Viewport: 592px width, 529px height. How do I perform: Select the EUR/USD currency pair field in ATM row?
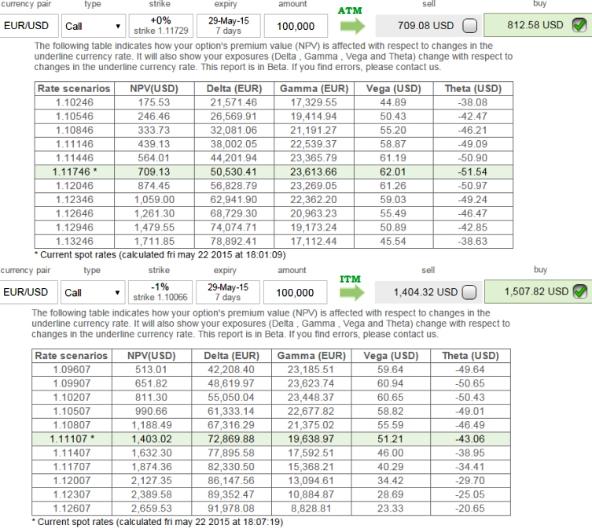click(29, 26)
